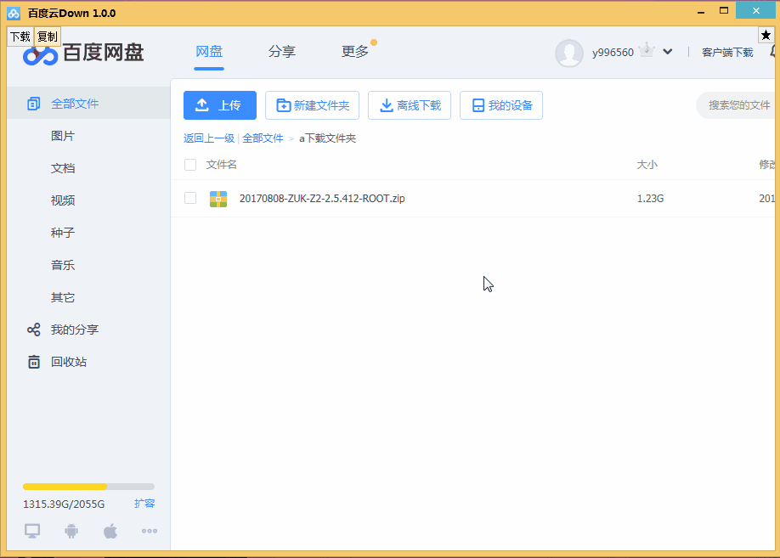Click the blue 上传 upload button
The width and height of the screenshot is (780, 558).
(220, 105)
